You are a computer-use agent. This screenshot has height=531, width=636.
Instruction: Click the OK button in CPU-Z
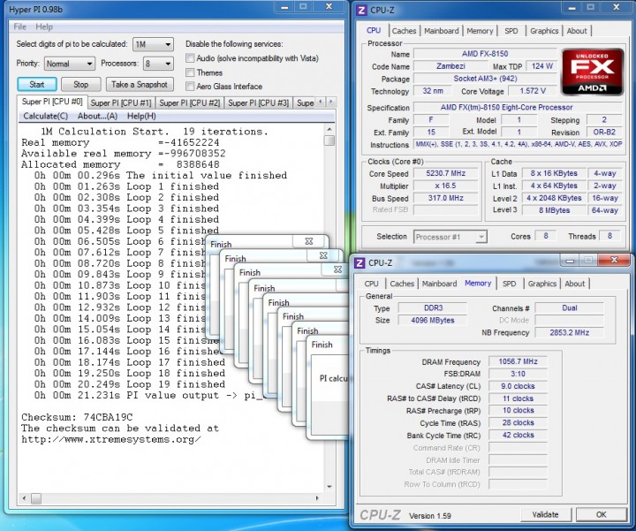[602, 515]
